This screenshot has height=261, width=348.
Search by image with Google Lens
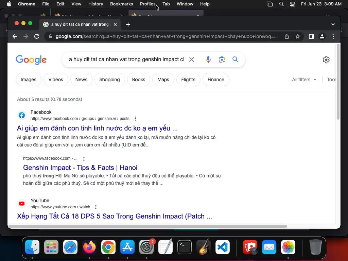pyautogui.click(x=222, y=59)
